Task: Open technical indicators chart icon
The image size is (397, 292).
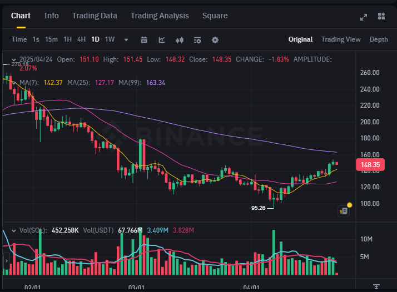Action: point(162,39)
